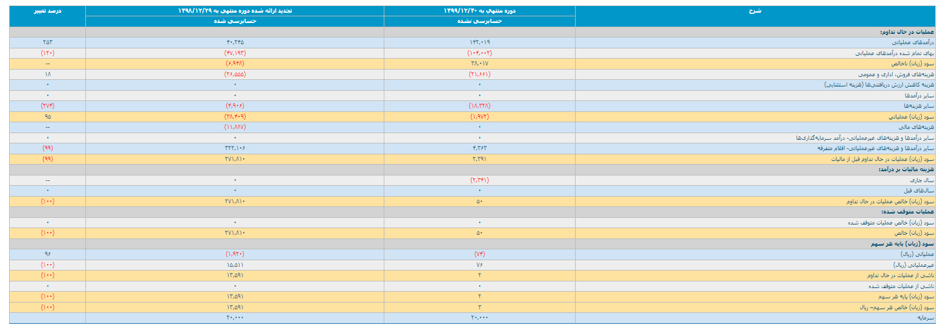Select the (۷۴) operating per-share value
The image size is (940, 328).
[479, 254]
